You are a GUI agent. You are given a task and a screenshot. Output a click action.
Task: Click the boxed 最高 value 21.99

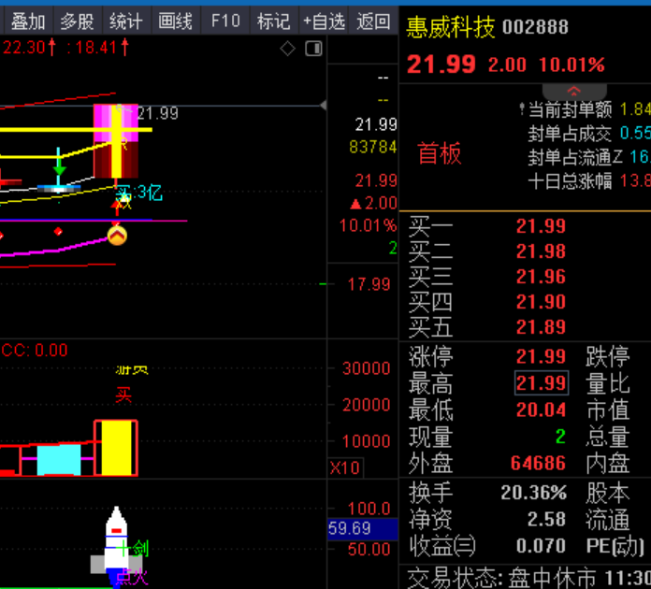click(542, 382)
